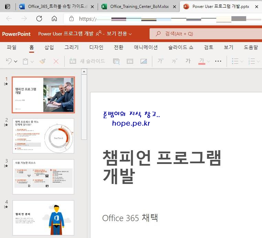The height and width of the screenshot is (238, 262).
Task: Open more font options ellipsis
Action: (218, 61)
